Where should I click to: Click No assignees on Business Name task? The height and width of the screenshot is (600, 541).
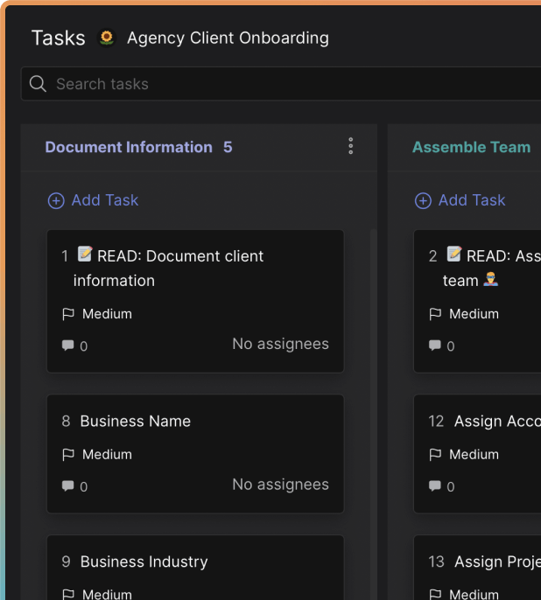point(280,485)
